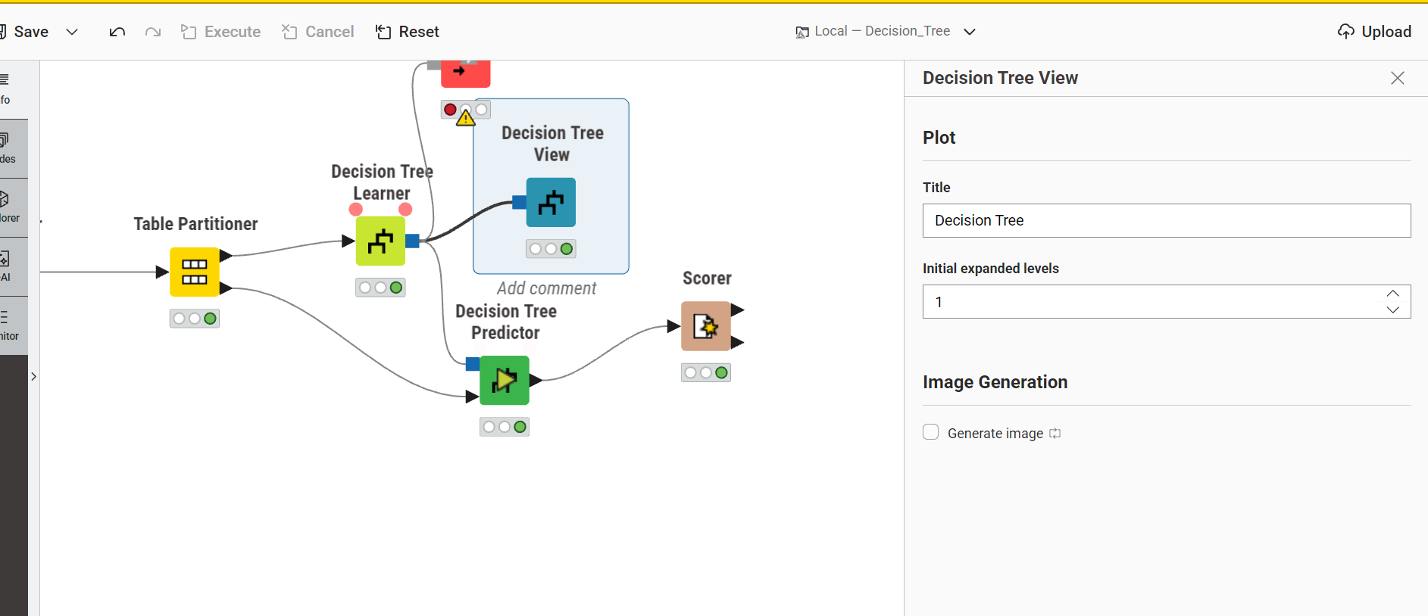Select the red node at canvas top

[466, 73]
